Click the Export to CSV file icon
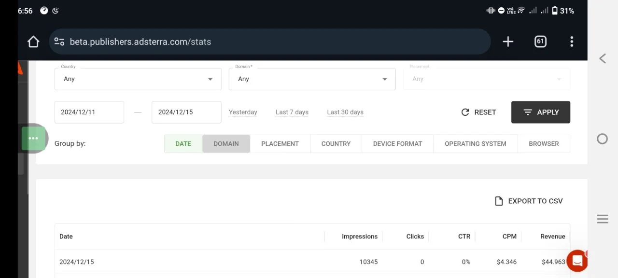The width and height of the screenshot is (618, 278). pos(499,201)
